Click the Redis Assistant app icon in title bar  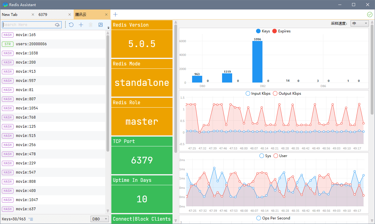coord(5,5)
